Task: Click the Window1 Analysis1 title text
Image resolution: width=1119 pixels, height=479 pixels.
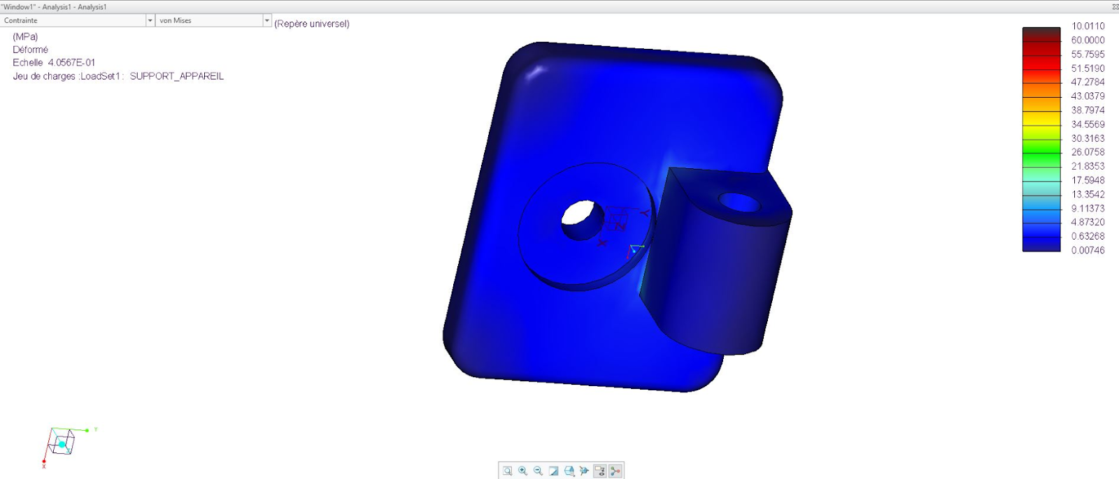Action: (54, 6)
